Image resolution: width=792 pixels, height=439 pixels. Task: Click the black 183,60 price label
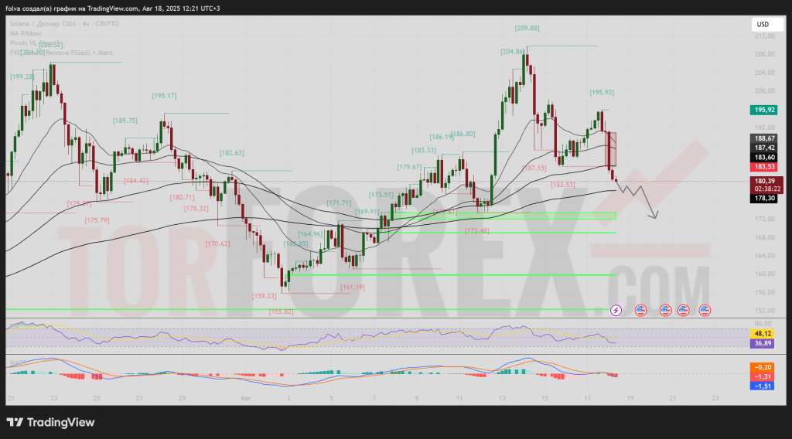coord(763,158)
